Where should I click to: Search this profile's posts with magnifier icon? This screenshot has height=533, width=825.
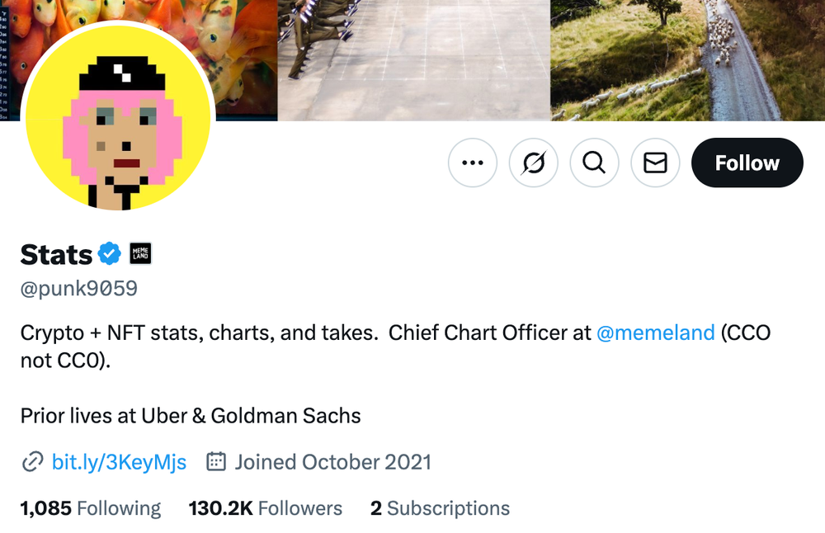pyautogui.click(x=594, y=163)
